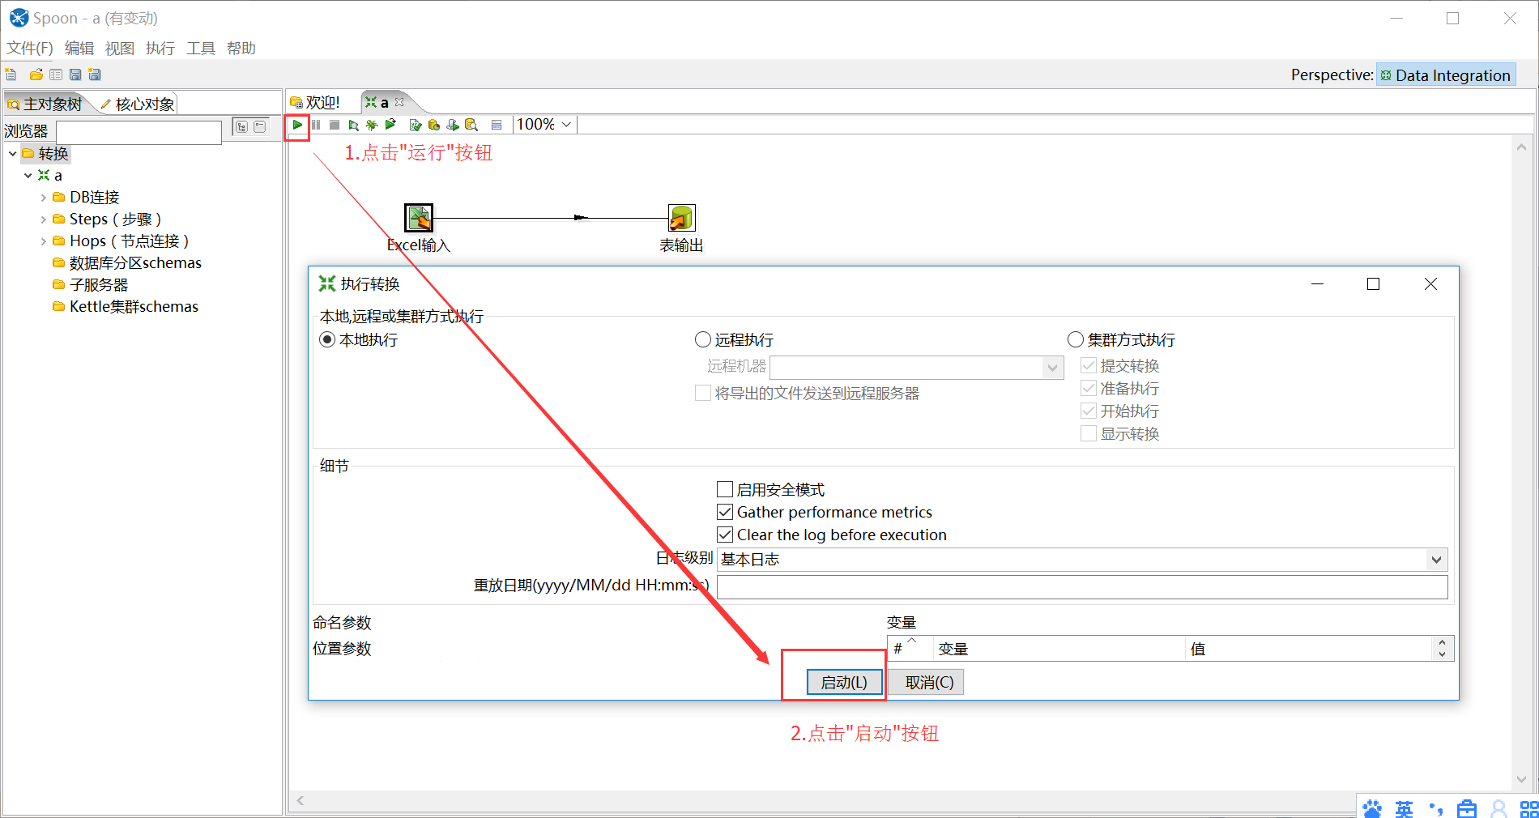The height and width of the screenshot is (818, 1539).
Task: Open the 工具 menu
Action: pos(201,48)
